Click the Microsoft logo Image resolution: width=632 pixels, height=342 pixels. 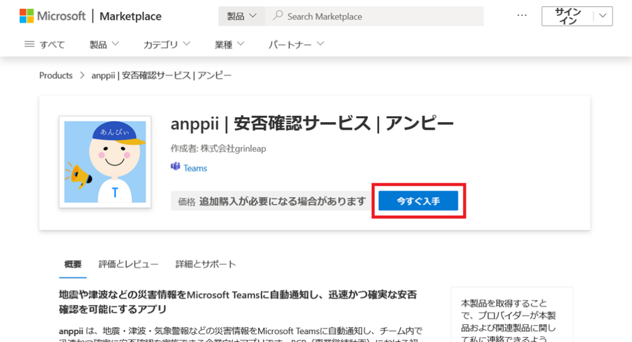52,16
